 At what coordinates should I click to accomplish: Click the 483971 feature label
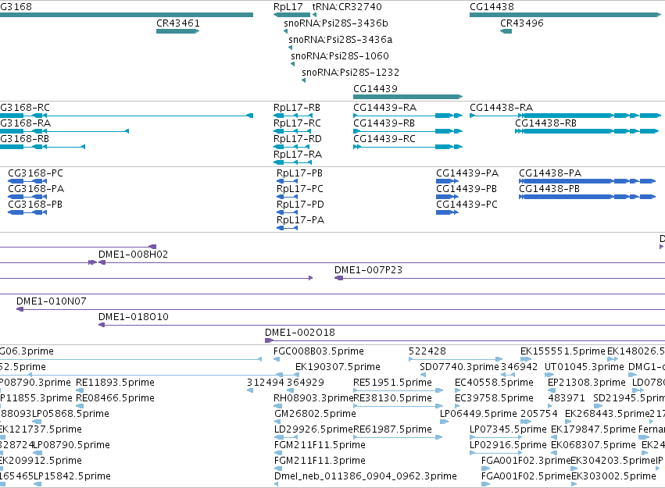coord(567,399)
